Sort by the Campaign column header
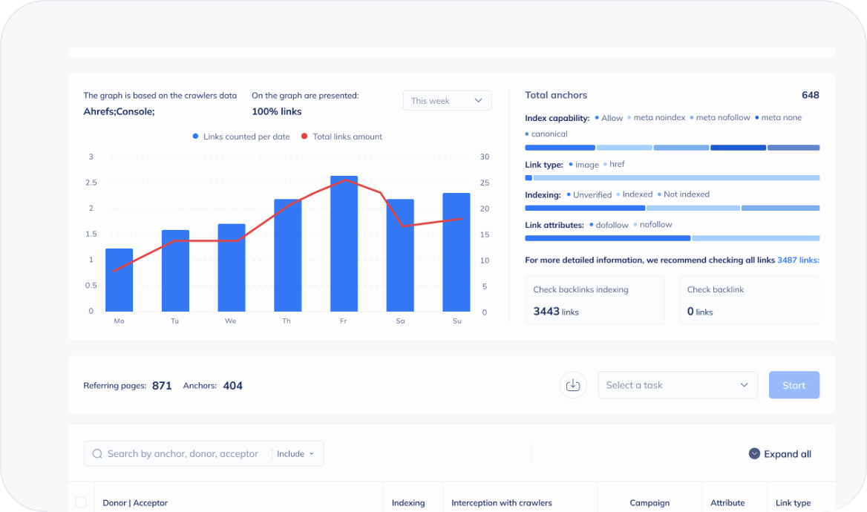Image resolution: width=867 pixels, height=512 pixels. click(x=649, y=502)
